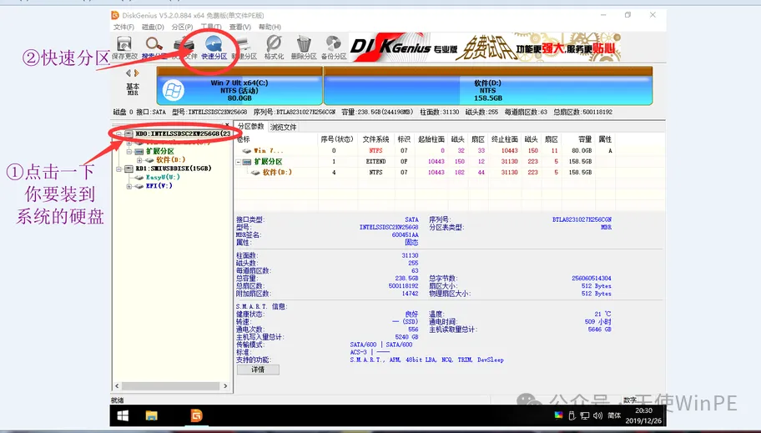
Task: Click the 新建分区 (New Partition) toolbar icon
Action: [x=244, y=48]
